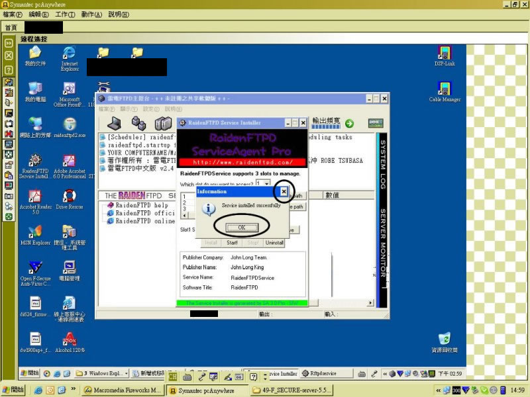530x397 pixels.
Task: Open the slot number dropdown in Service Installer
Action: (x=267, y=183)
